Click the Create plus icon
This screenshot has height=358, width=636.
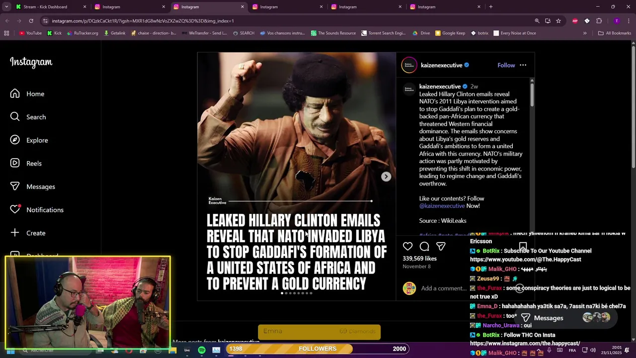(15, 233)
